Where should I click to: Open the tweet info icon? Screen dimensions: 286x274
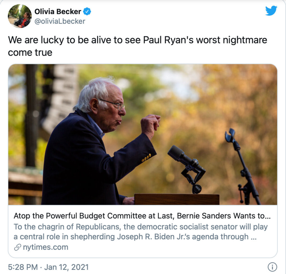272,267
